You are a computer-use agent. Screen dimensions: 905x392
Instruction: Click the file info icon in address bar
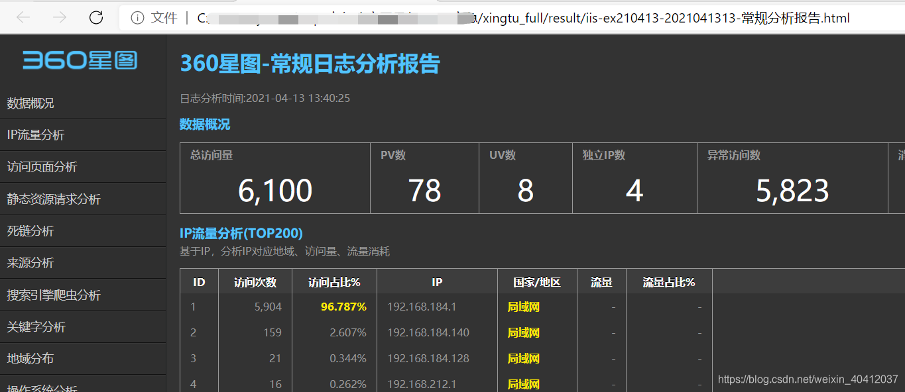[x=137, y=18]
